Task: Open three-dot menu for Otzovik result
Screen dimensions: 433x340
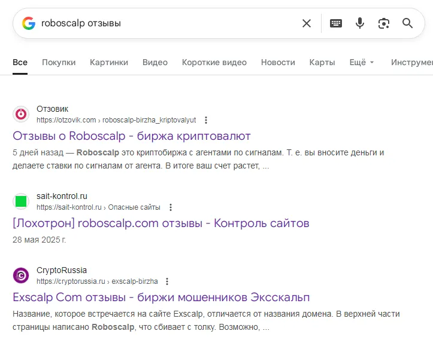Action: tap(206, 120)
